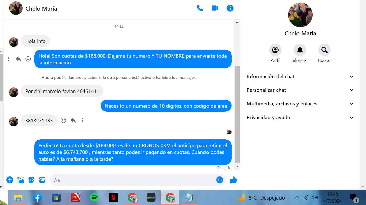Start a video call from chat header

click(x=215, y=8)
